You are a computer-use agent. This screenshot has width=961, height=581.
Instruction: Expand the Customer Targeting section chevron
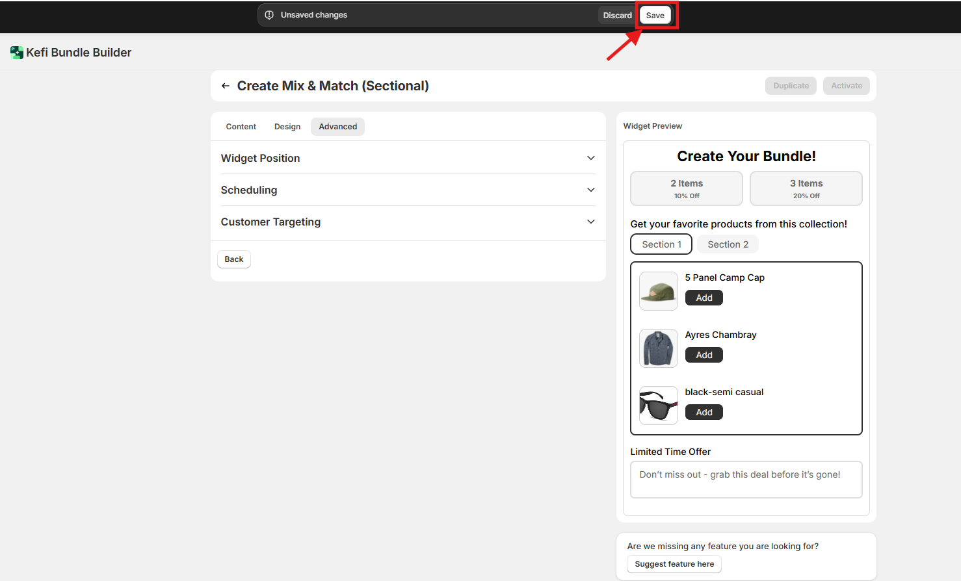[x=590, y=222]
